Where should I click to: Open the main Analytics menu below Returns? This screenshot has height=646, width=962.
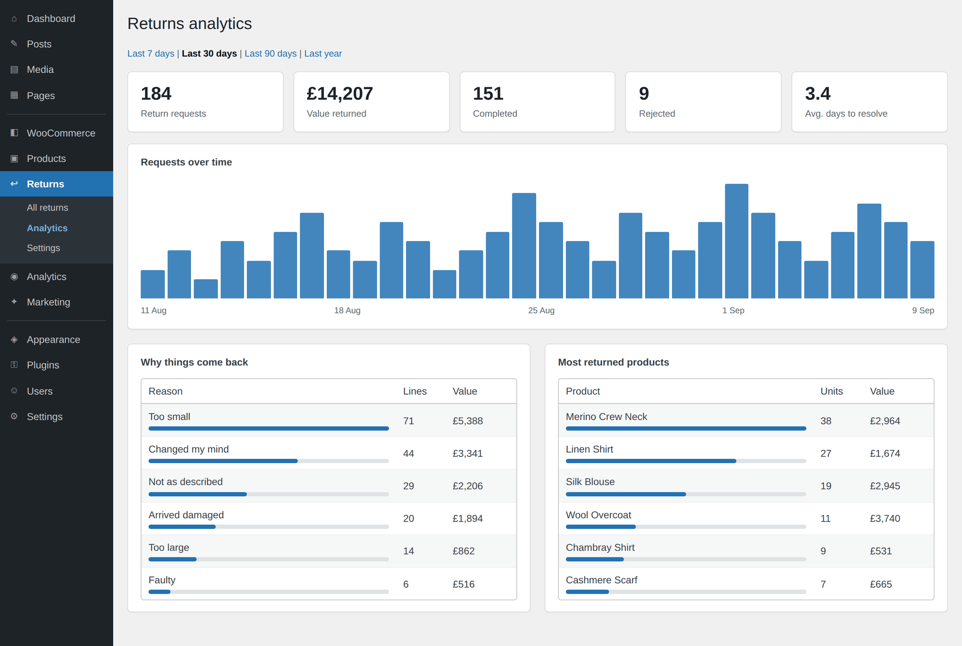[57, 277]
